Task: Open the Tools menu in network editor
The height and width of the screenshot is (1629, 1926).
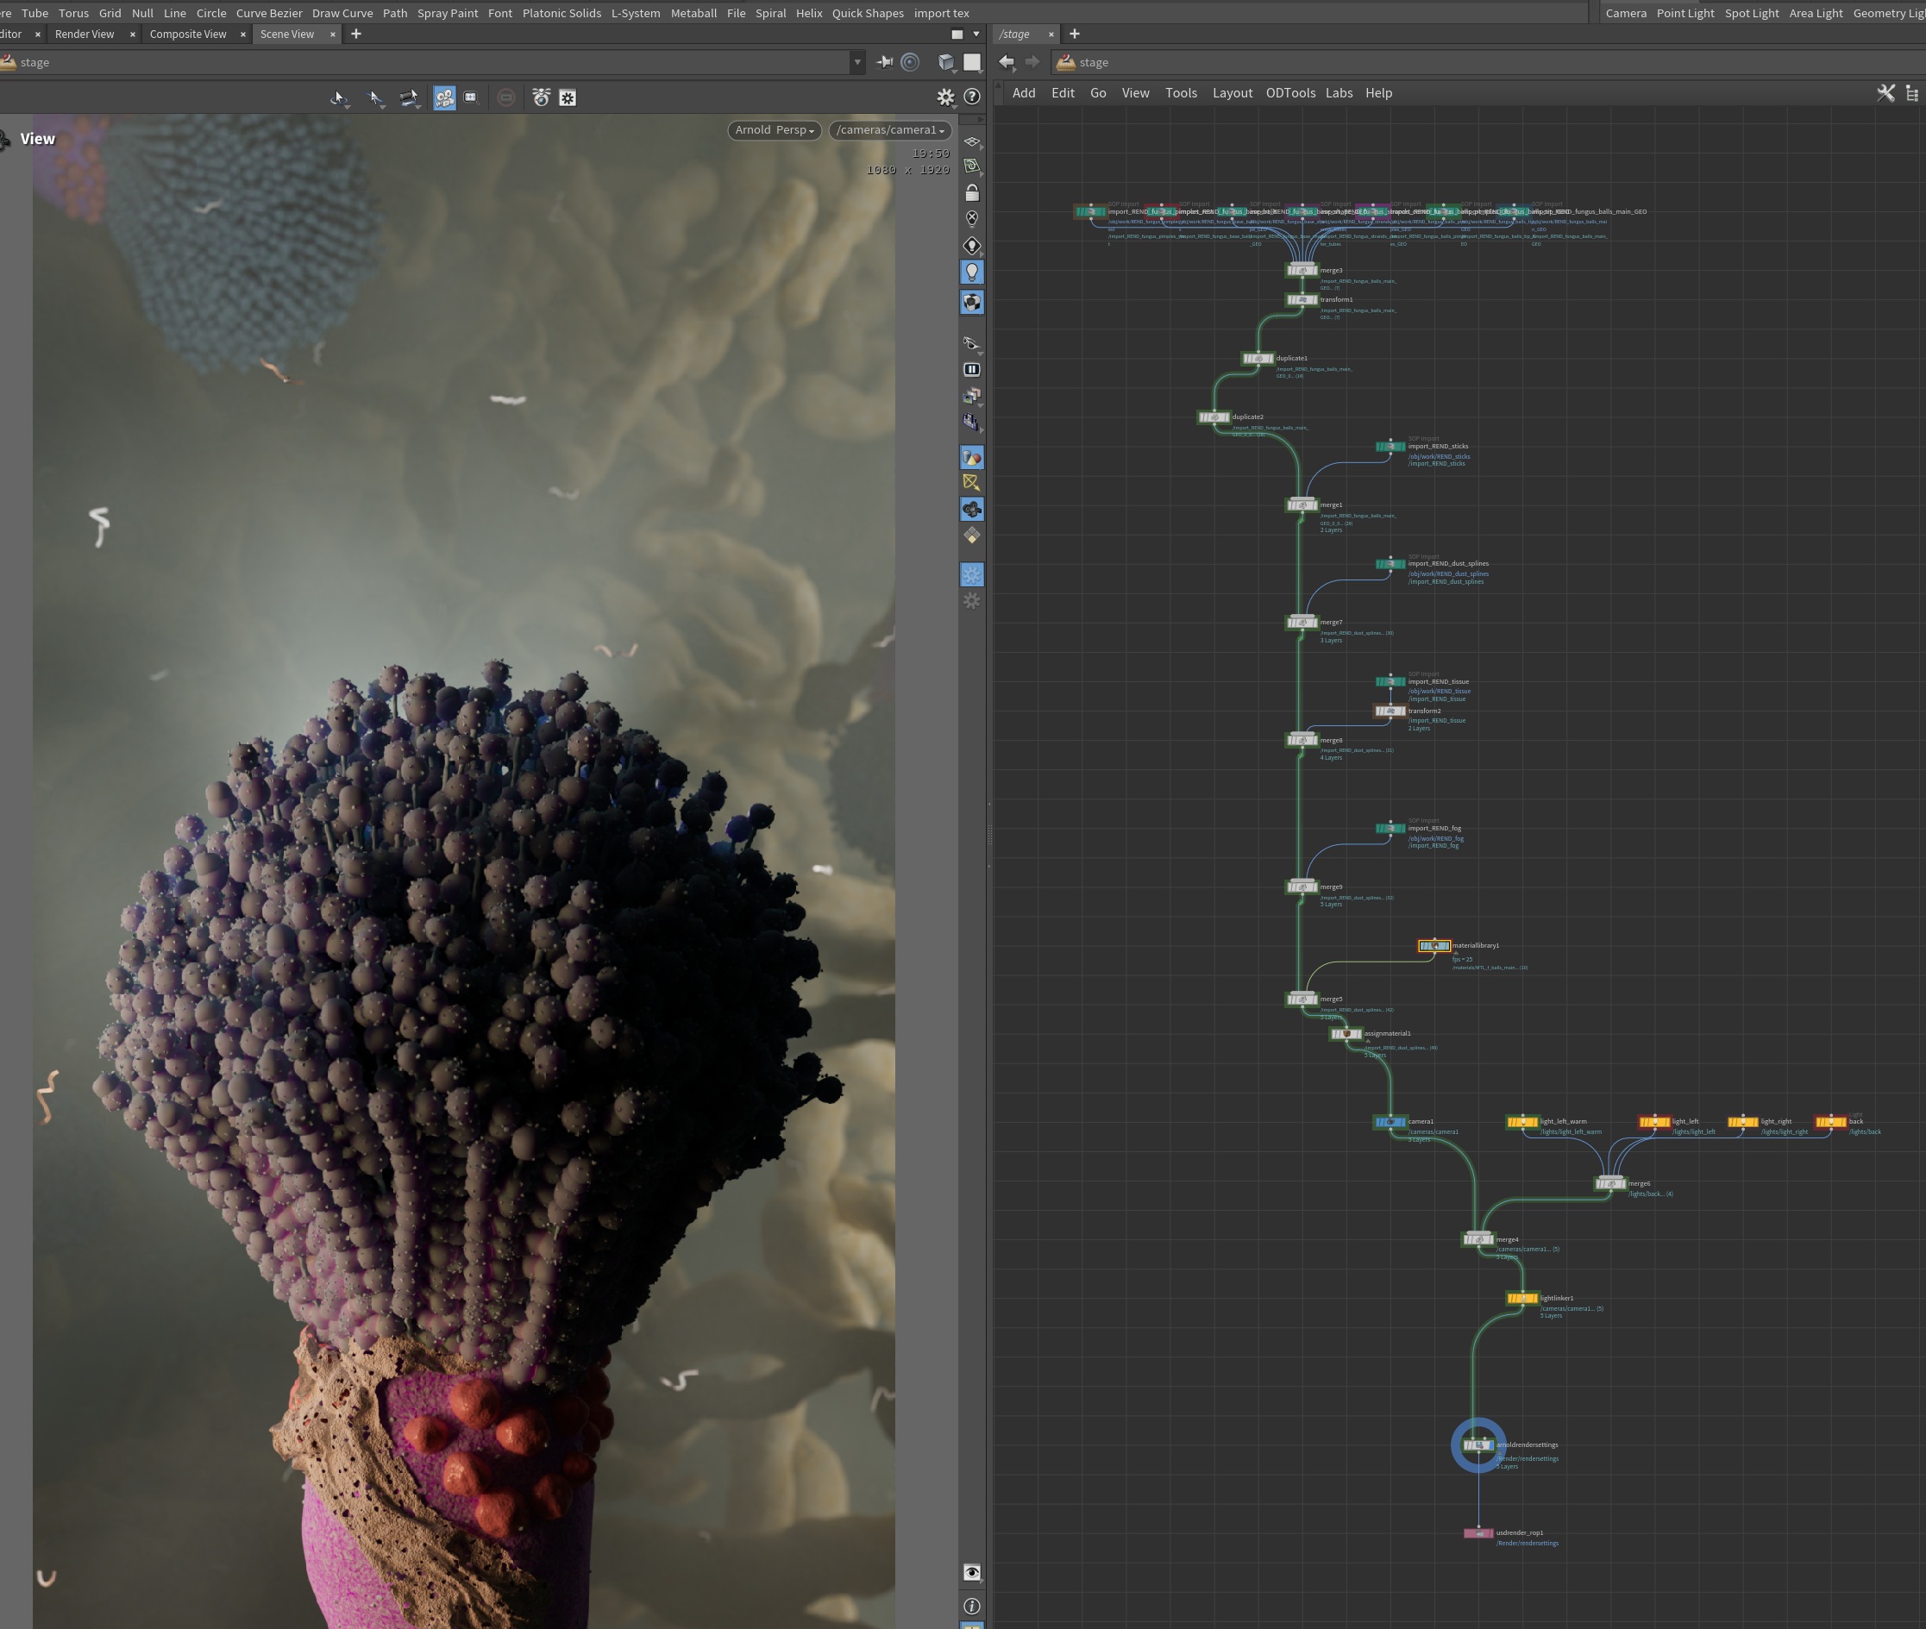Action: [1181, 93]
